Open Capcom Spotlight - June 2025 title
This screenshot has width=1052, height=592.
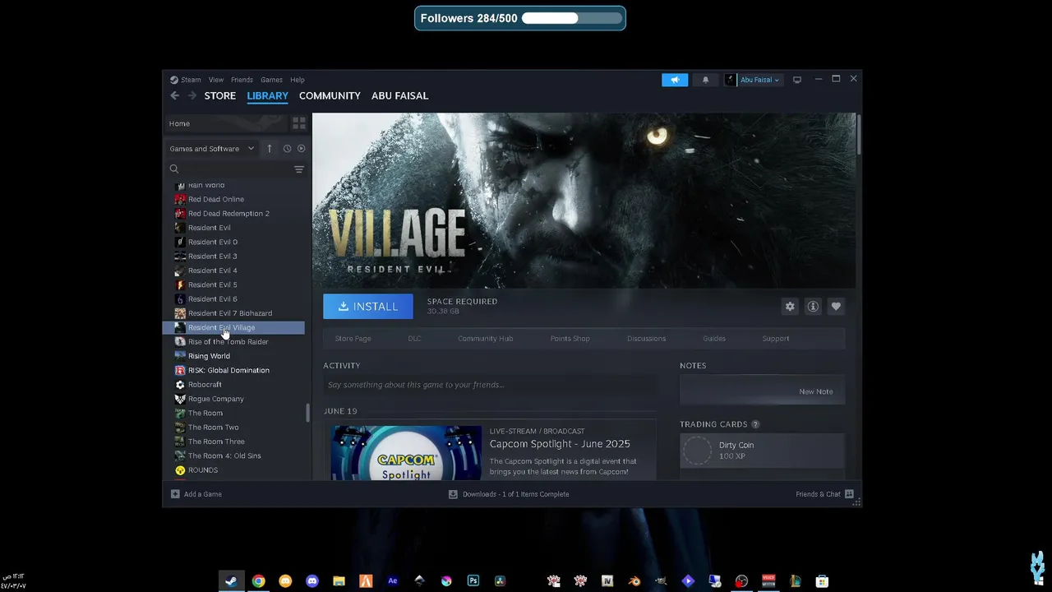[560, 444]
